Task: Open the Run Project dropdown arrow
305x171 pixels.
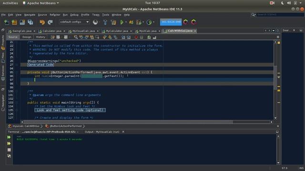Action: point(126,22)
